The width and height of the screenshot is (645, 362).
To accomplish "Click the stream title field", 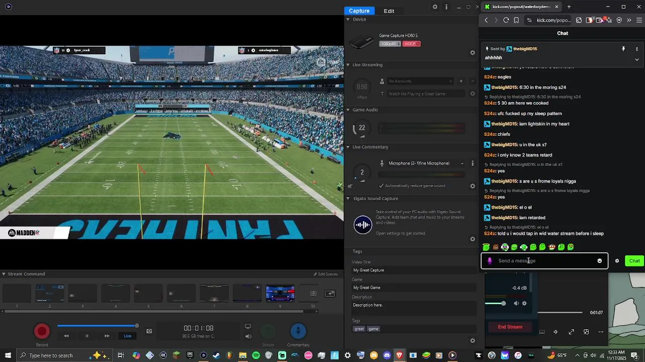I will coord(426,94).
